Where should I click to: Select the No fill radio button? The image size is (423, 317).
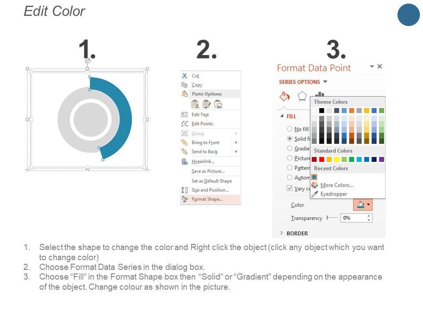pyautogui.click(x=289, y=129)
